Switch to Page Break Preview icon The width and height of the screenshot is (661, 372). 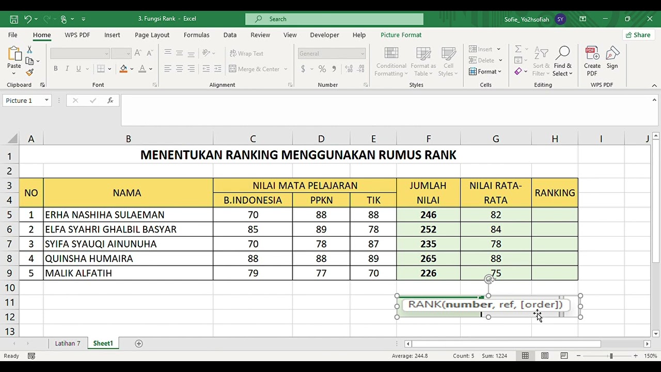pos(564,356)
